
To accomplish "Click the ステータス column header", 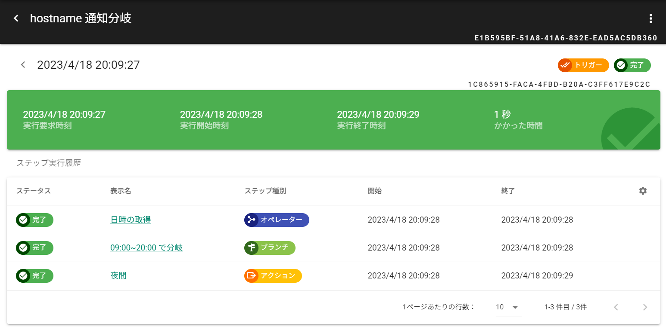I will click(x=34, y=191).
